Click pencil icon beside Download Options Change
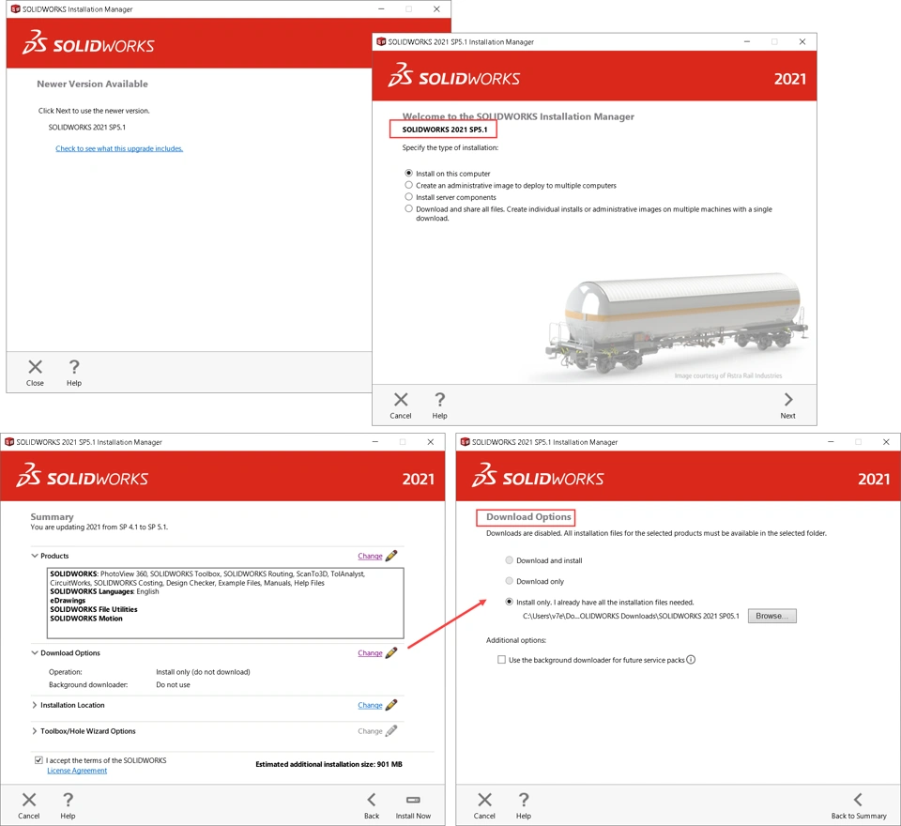Viewport: 901px width, 826px height. click(391, 652)
